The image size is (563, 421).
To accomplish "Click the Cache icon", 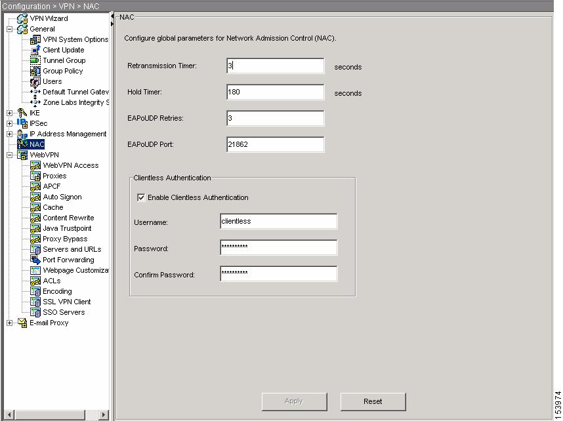I will point(35,207).
